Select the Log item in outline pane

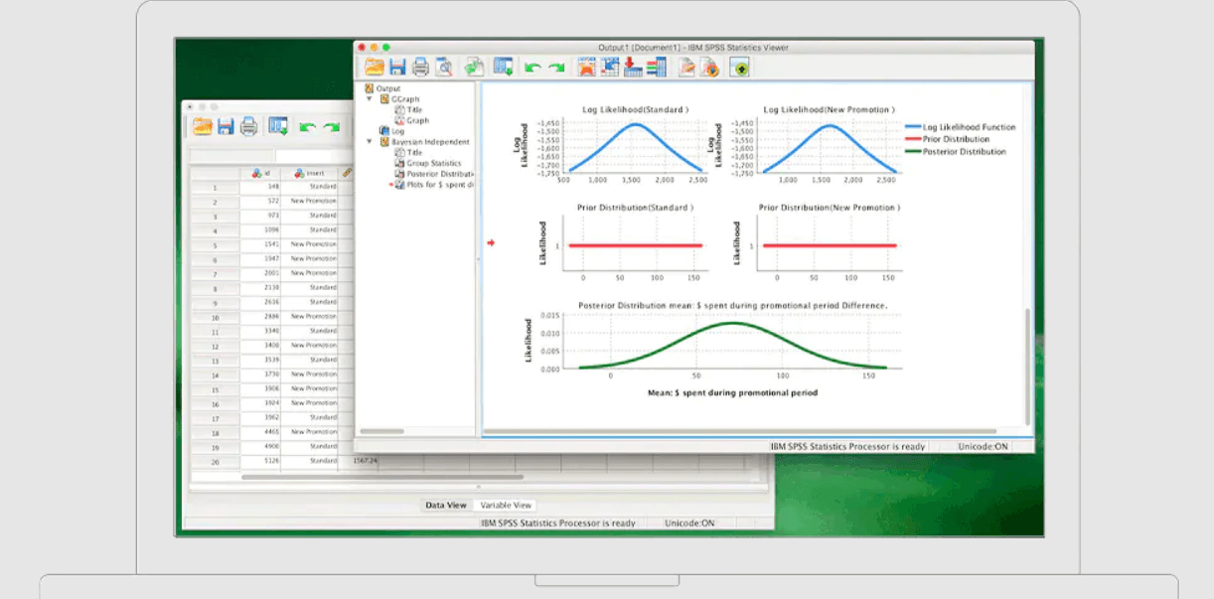[398, 131]
